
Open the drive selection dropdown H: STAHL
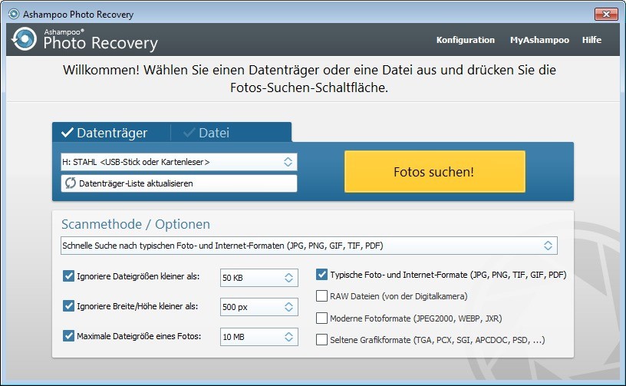pyautogui.click(x=178, y=162)
